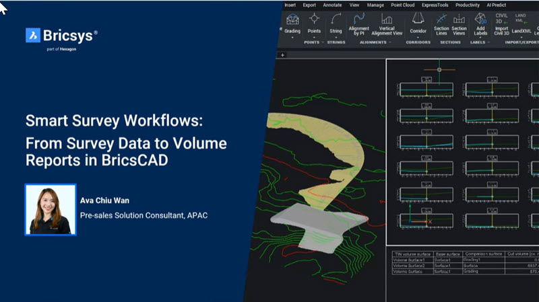
Task: Select the Comparison surface header cell
Action: 483,254
